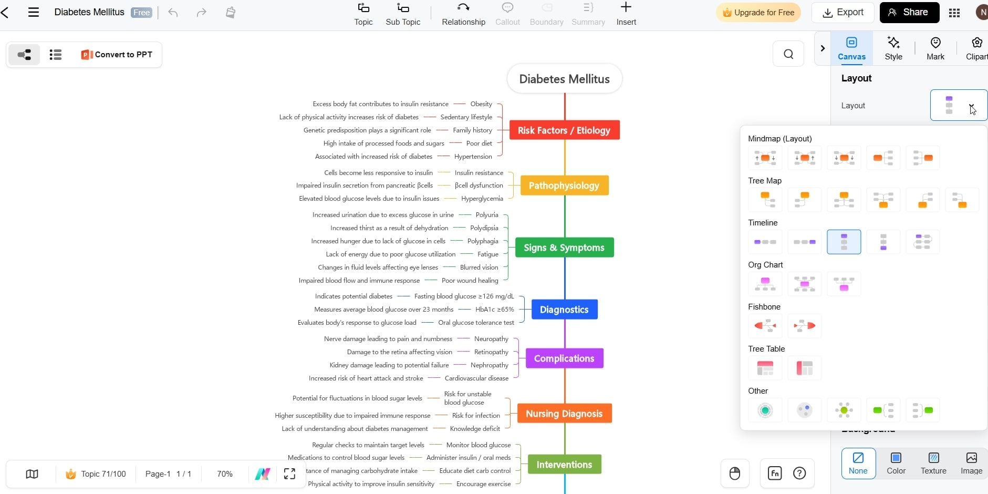Choose Texture as the background
Viewport: 988px width, 494px height.
934,464
